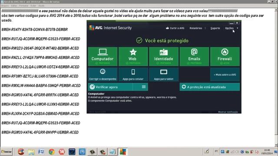
Task: Open Corrigir o desempenho tile
Action: pos(103,75)
